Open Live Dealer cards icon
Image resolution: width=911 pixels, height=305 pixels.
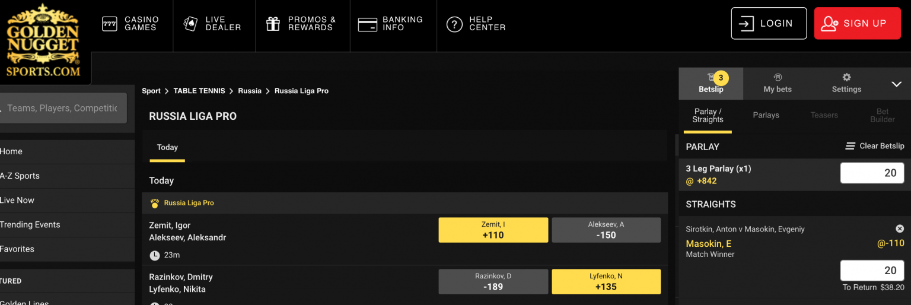point(190,24)
